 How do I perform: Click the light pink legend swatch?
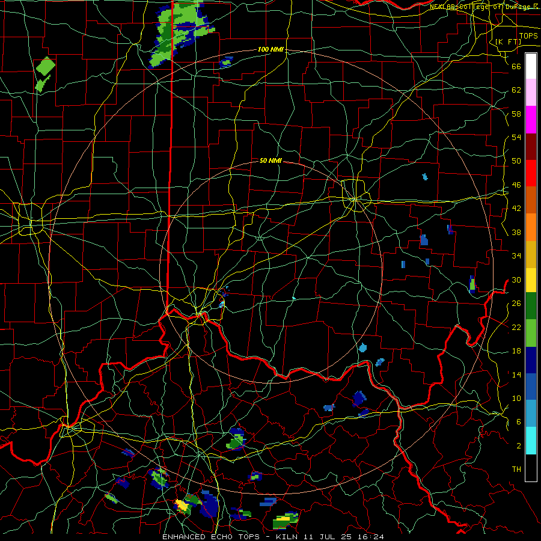point(531,93)
